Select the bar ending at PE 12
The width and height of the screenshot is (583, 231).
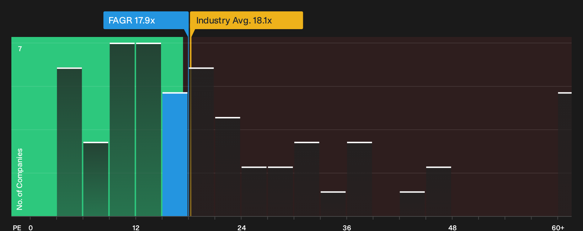pyautogui.click(x=122, y=129)
